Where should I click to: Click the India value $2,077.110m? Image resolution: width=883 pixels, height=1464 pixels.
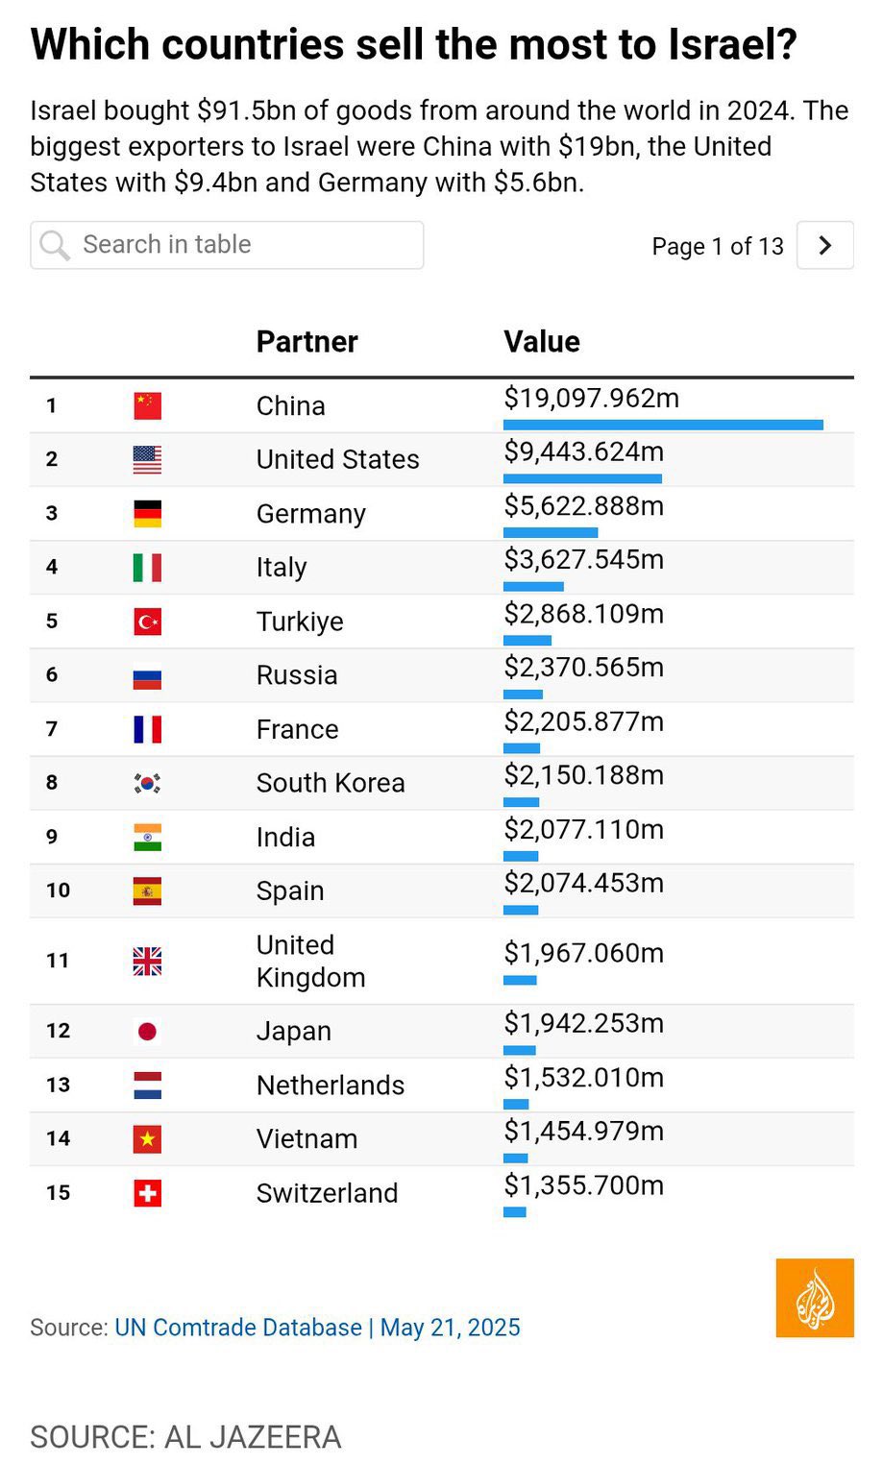point(583,829)
